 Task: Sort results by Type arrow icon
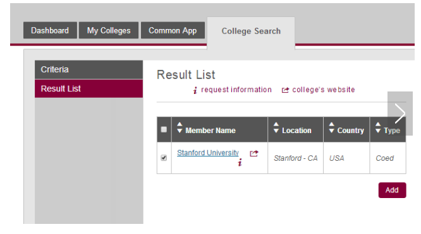pos(378,127)
